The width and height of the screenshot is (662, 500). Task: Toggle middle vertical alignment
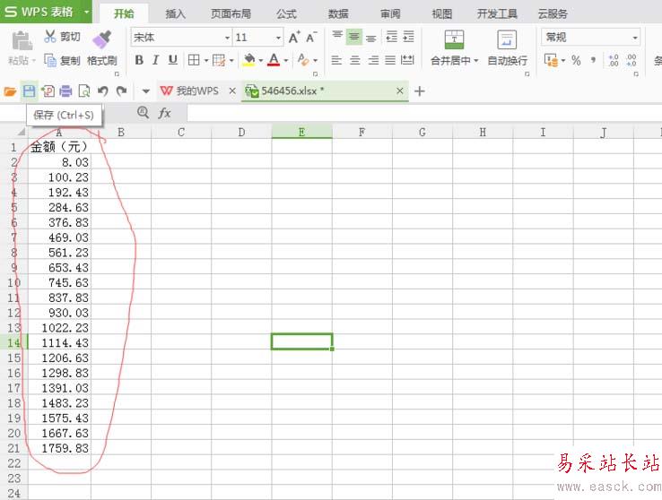point(354,37)
